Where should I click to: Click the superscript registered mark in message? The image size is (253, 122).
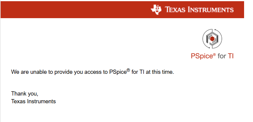(128, 70)
